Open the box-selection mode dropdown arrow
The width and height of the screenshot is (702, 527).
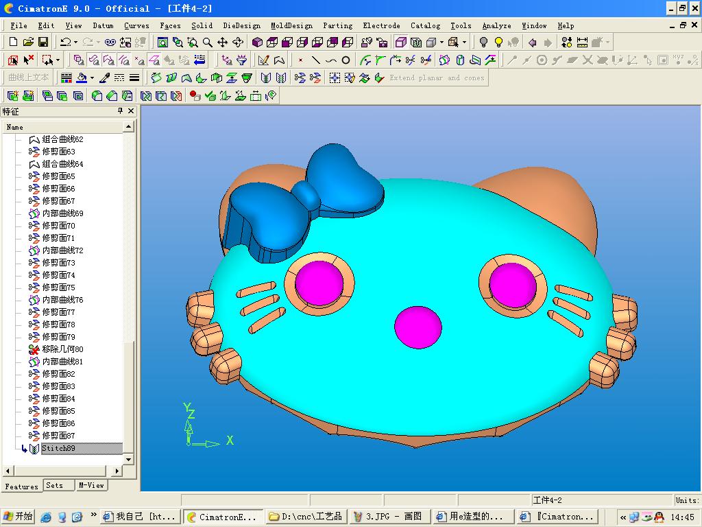pos(58,60)
